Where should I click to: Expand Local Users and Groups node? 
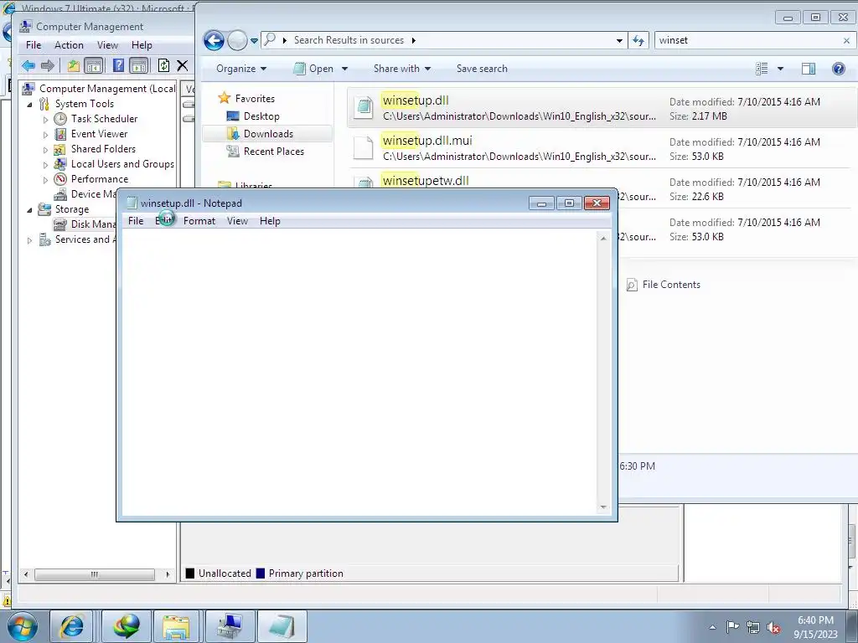(x=45, y=165)
